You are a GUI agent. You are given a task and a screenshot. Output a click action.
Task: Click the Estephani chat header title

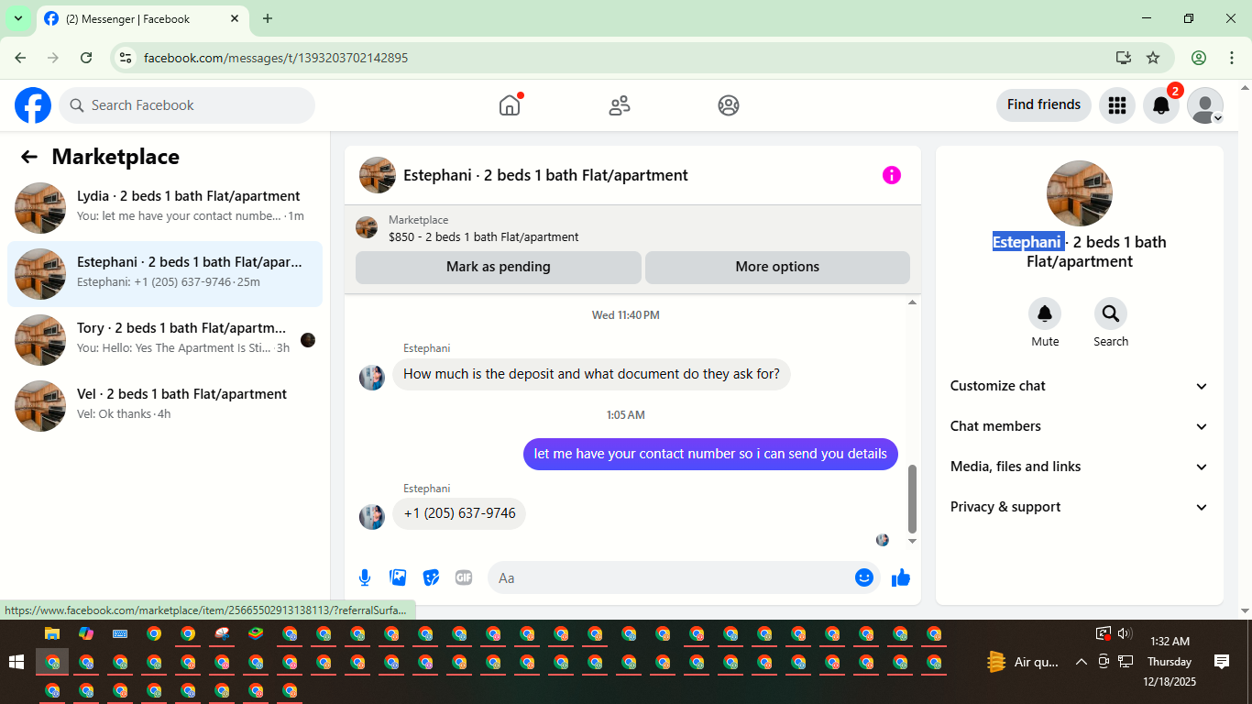point(545,175)
